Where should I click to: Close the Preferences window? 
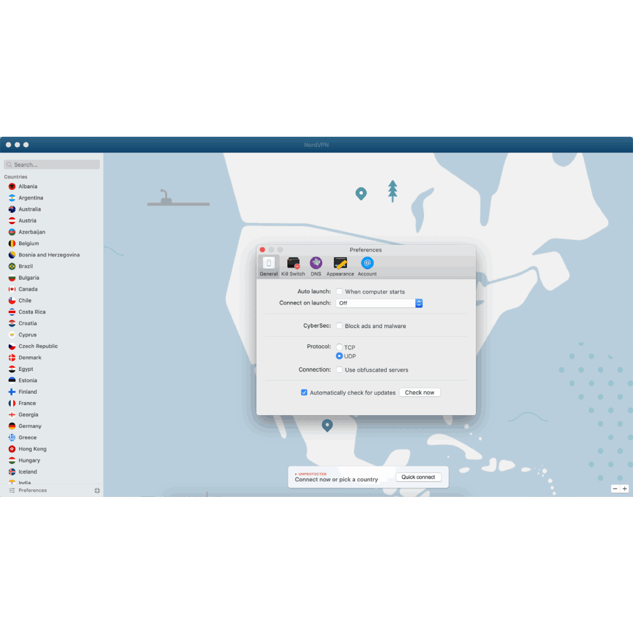263,250
